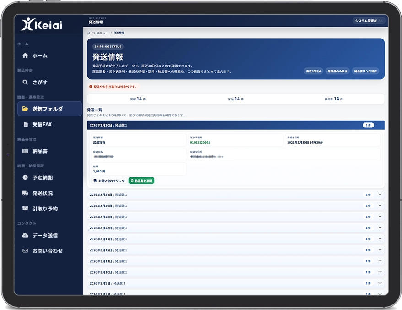Click the tracking number 91025520541
The image size is (402, 310).
tap(200, 142)
